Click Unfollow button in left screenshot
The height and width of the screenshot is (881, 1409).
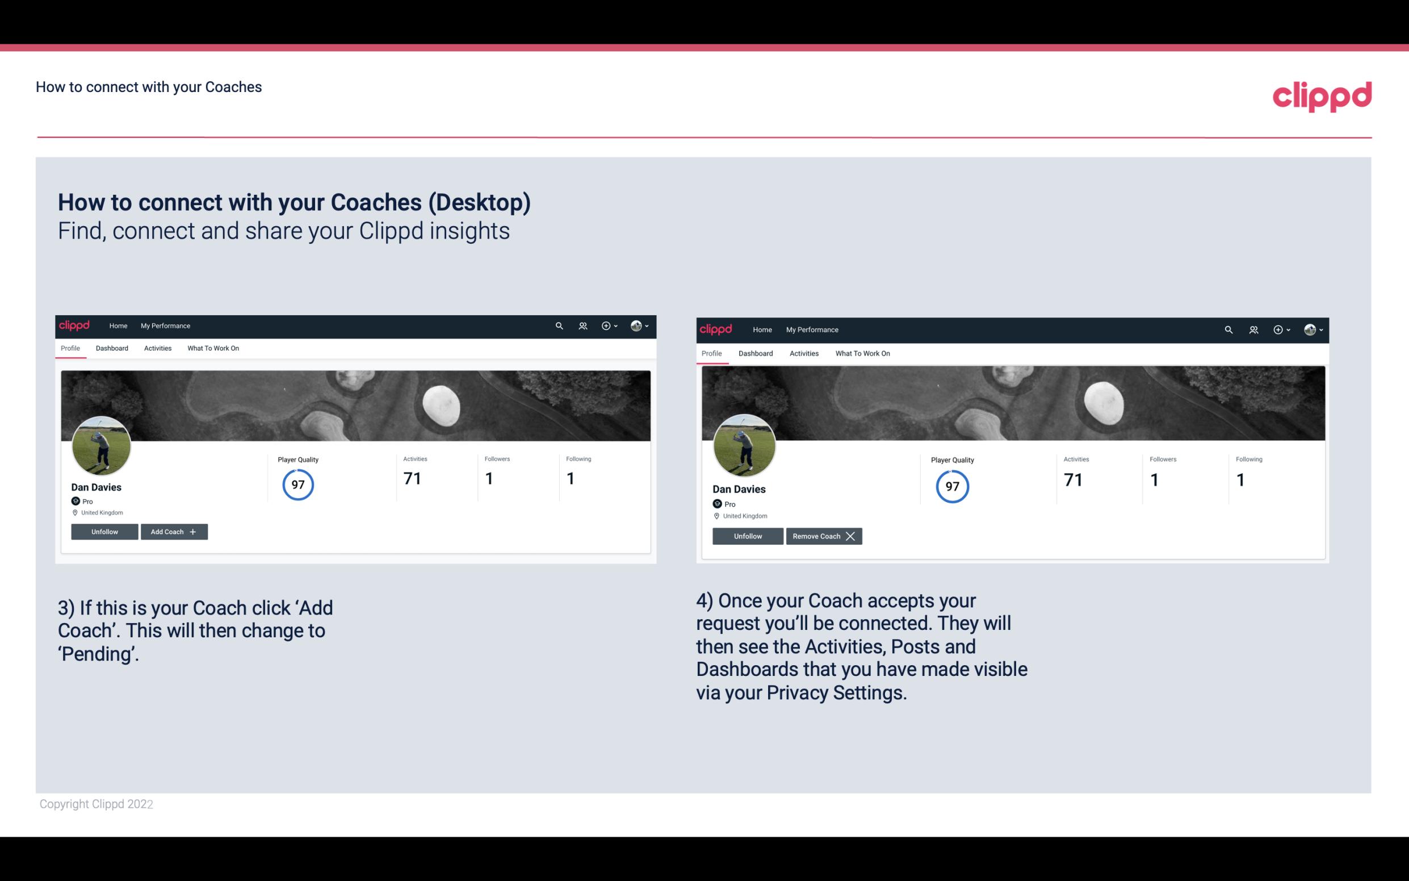point(104,532)
